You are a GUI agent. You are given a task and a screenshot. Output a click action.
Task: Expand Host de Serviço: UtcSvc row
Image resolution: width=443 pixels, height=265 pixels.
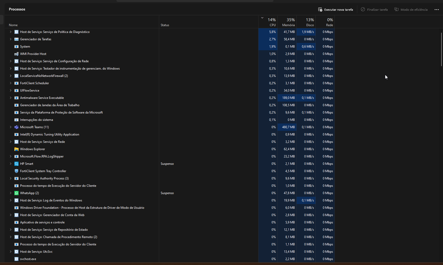pos(11,252)
